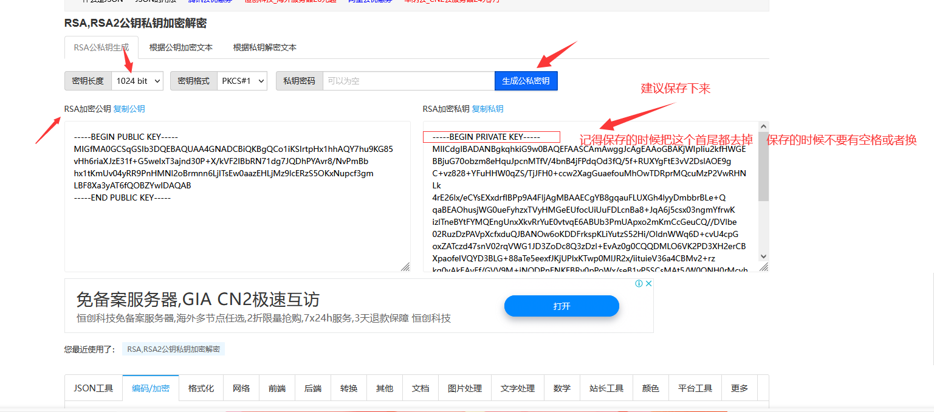Open the 密钥格式 dropdown showing PKCS#1
Viewport: 934px width, 412px height.
click(242, 80)
